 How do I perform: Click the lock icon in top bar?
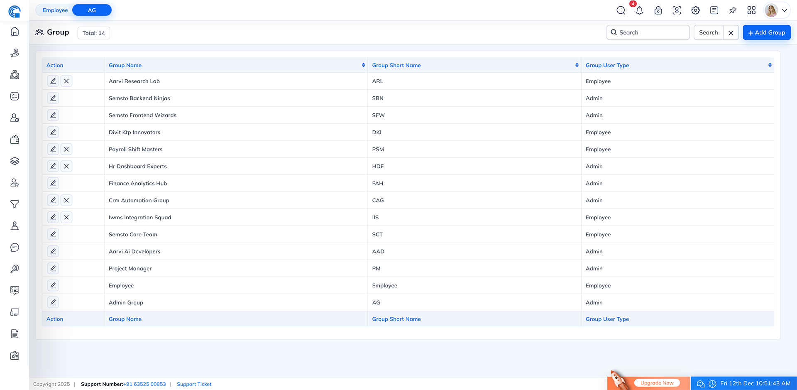point(658,10)
